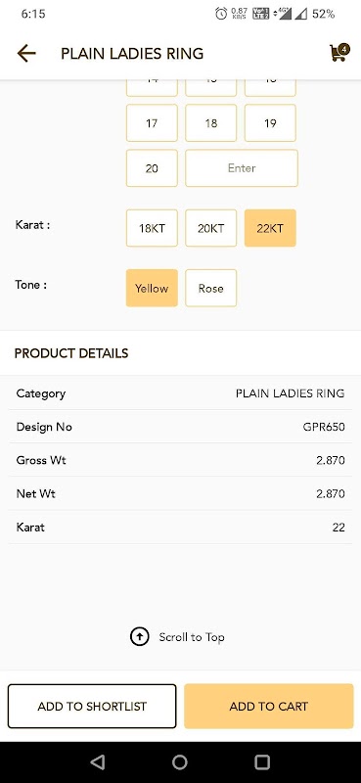Tap the Android back navigation button

click(x=98, y=762)
